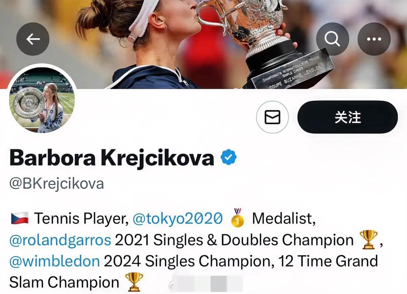Tap the blue verified badge
Image resolution: width=407 pixels, height=294 pixels.
229,157
